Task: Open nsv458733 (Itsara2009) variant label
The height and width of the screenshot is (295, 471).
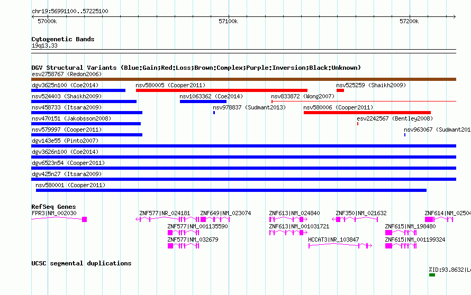Action: click(x=67, y=107)
